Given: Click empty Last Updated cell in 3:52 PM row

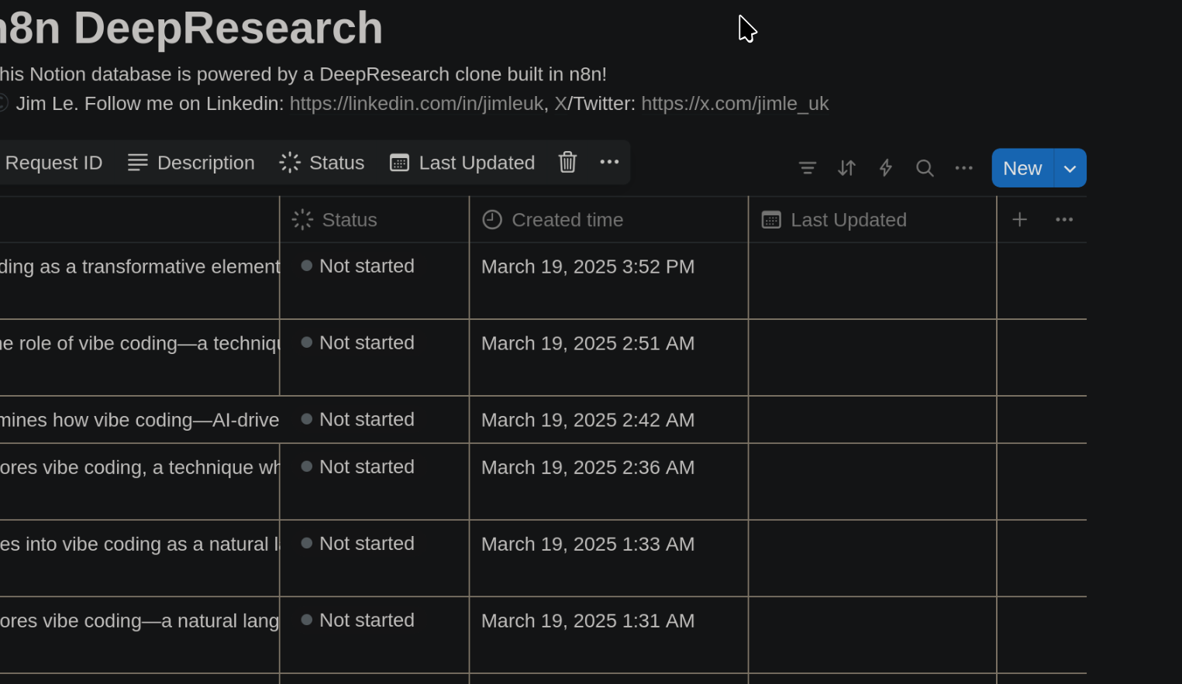Looking at the screenshot, I should click(872, 280).
